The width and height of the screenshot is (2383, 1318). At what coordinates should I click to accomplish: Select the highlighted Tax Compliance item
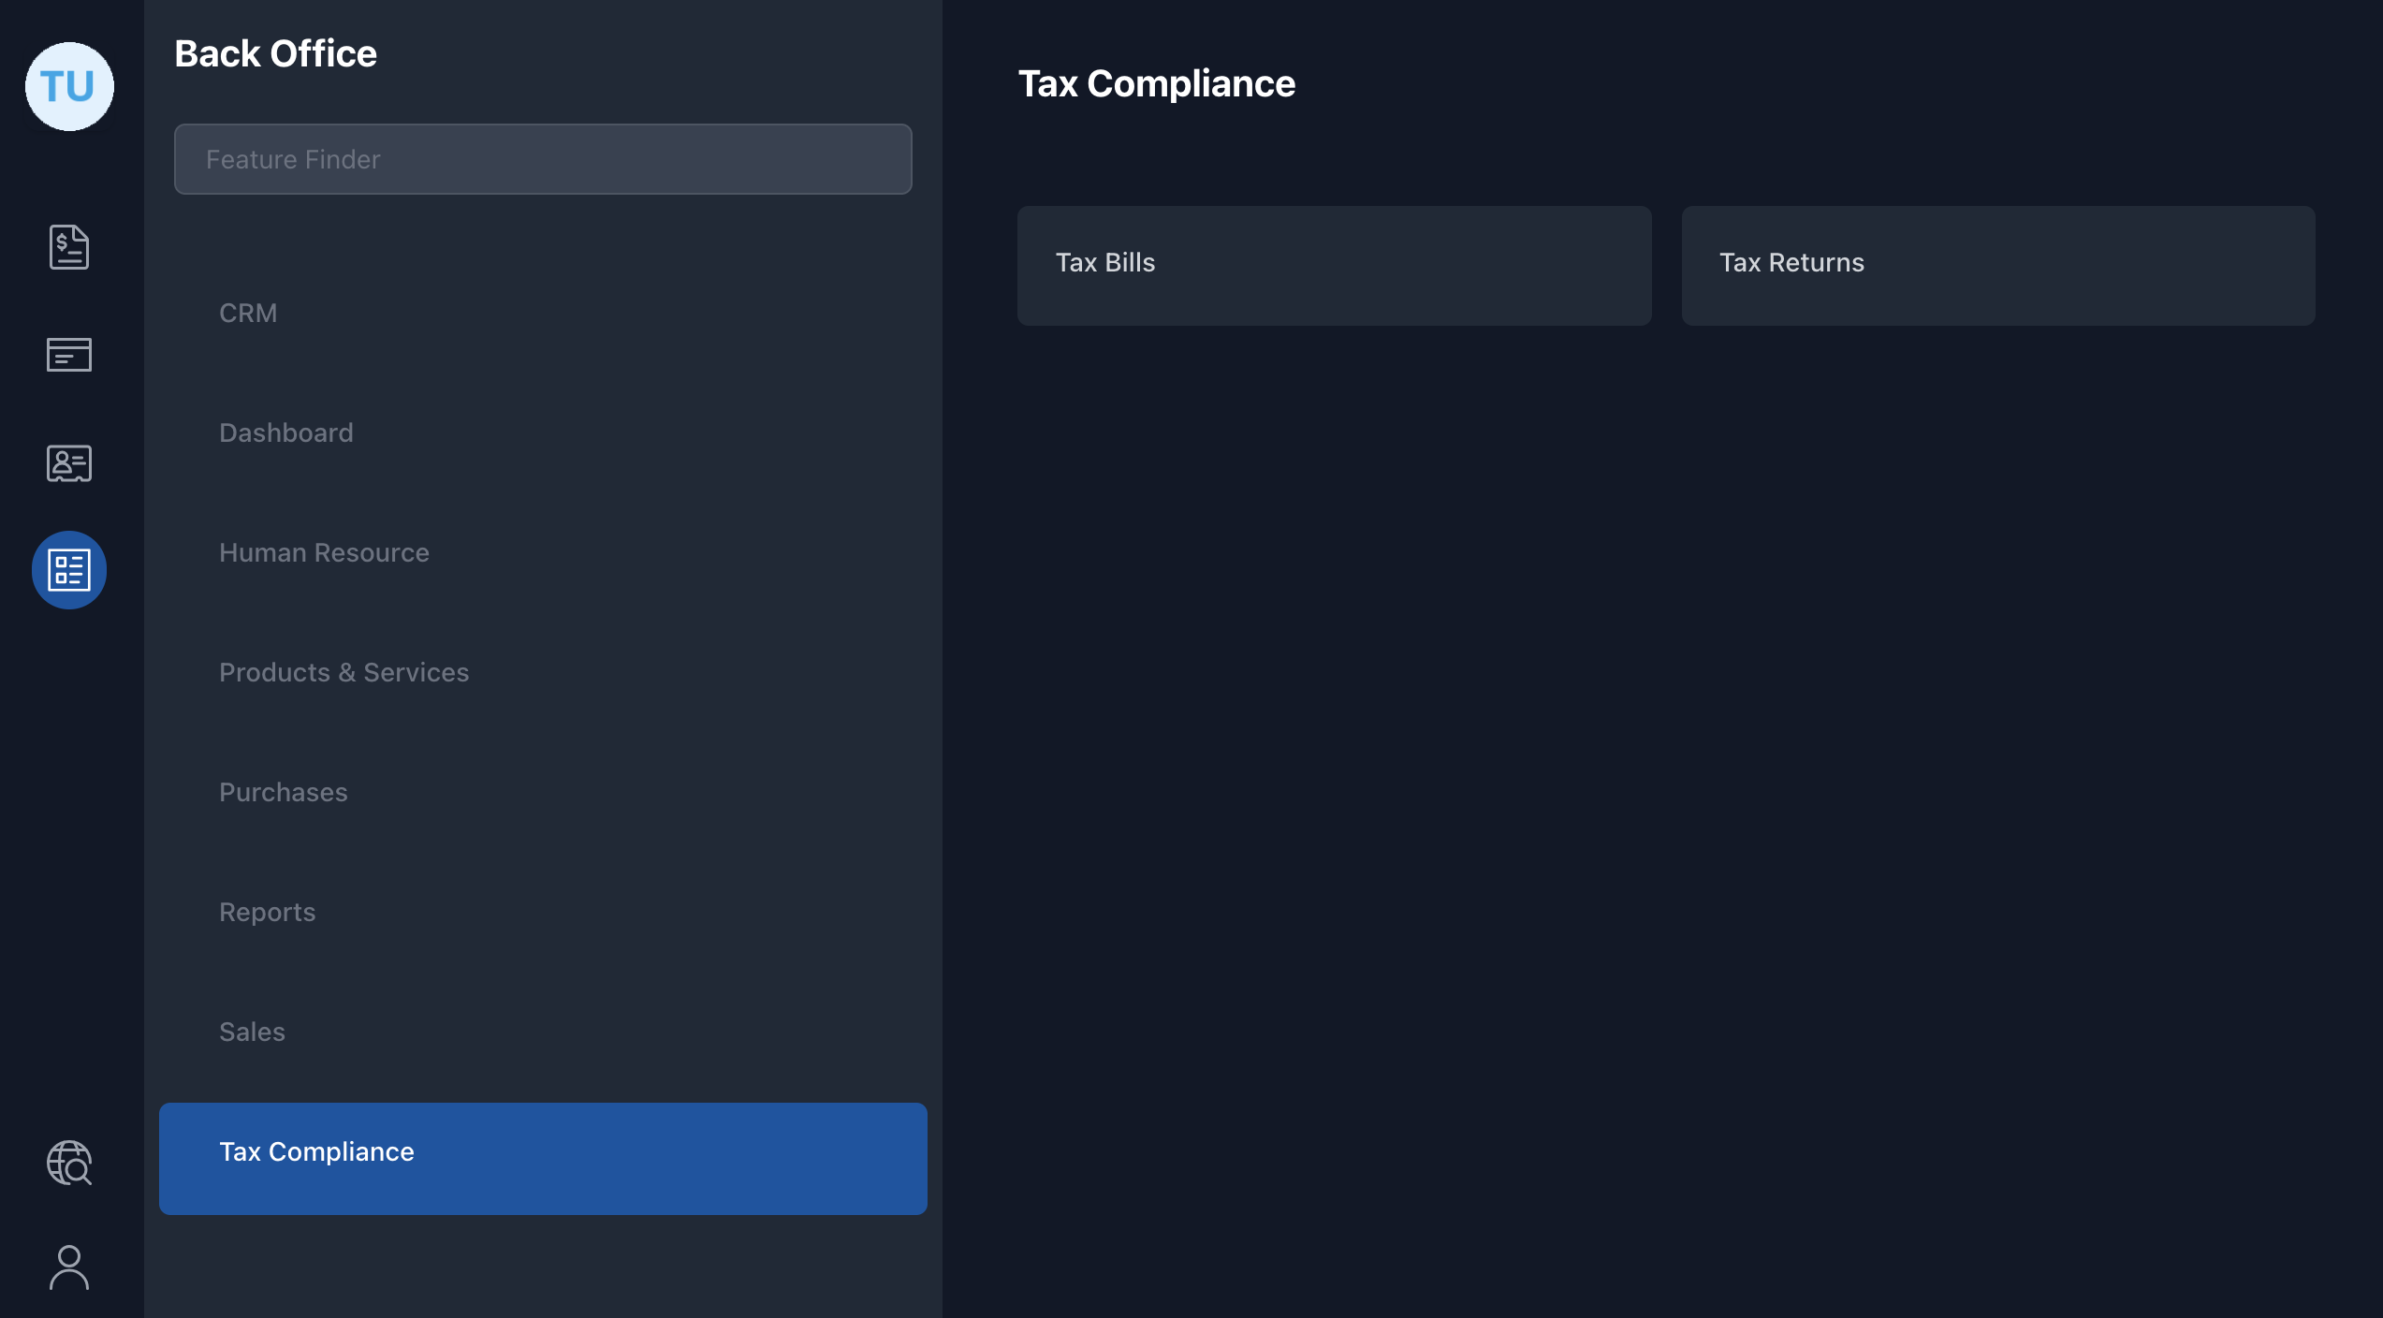(543, 1159)
